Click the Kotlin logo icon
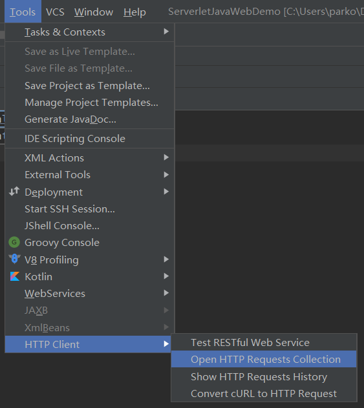The height and width of the screenshot is (408, 364). [15, 276]
